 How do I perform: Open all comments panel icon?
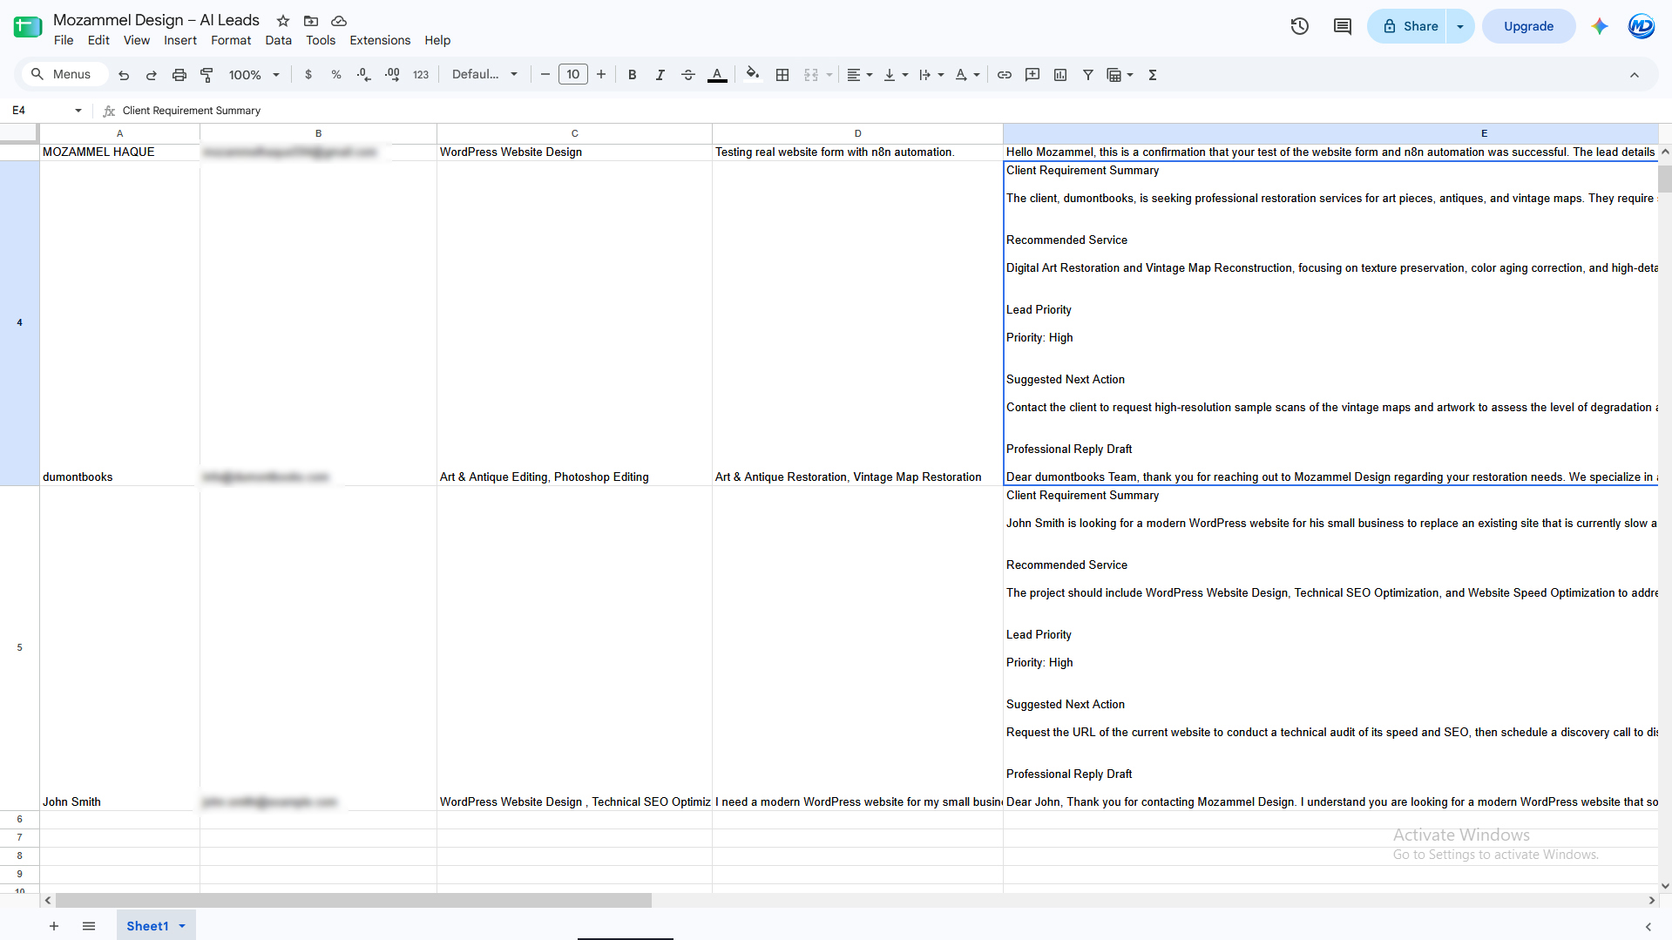[x=1343, y=26]
